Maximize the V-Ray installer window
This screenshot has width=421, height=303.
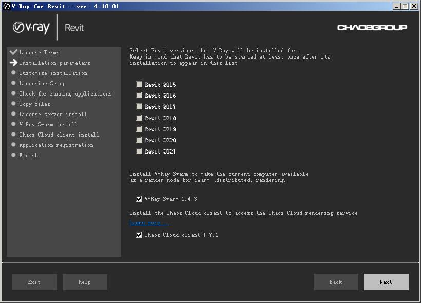click(405, 6)
